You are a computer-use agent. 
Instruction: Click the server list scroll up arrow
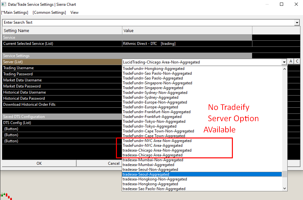coord(284,69)
